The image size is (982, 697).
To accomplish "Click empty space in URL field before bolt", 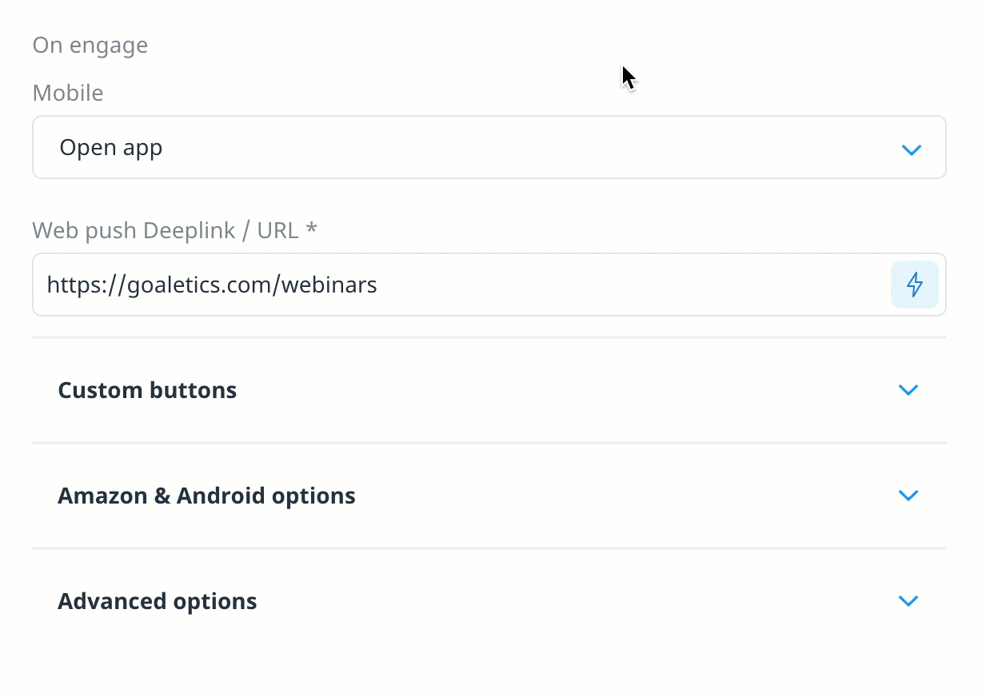I will (632, 285).
